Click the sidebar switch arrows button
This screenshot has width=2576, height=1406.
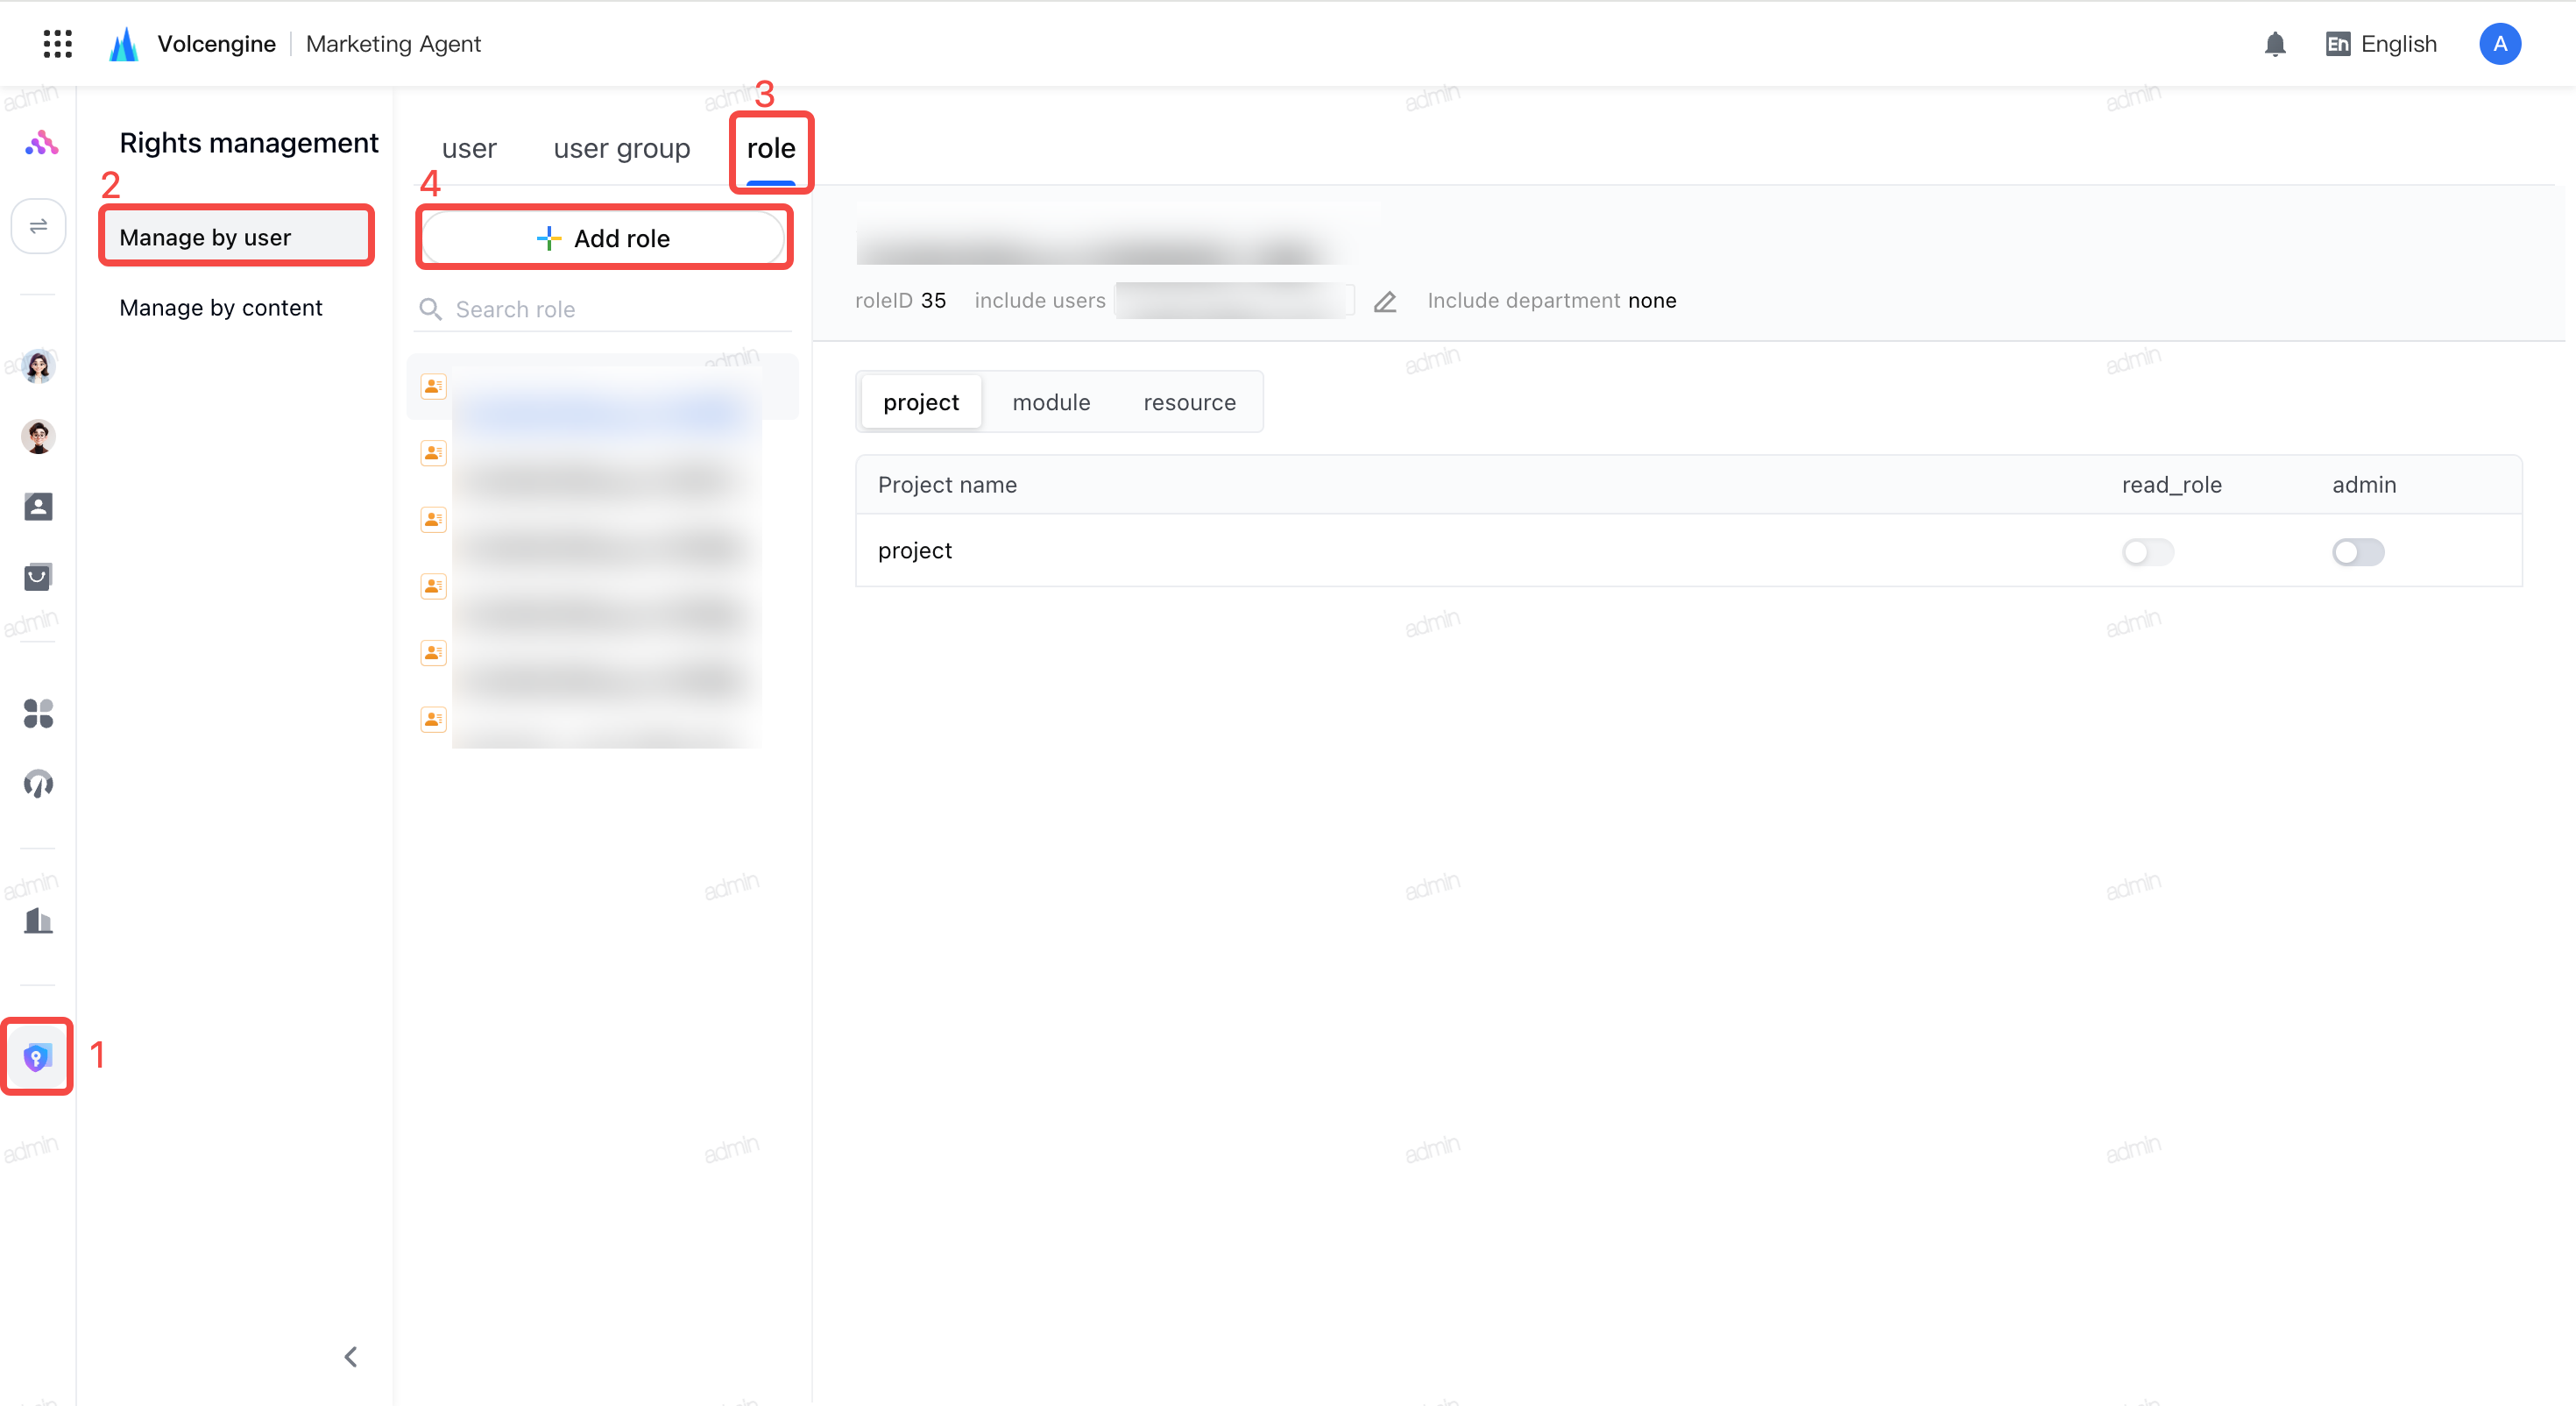click(38, 226)
